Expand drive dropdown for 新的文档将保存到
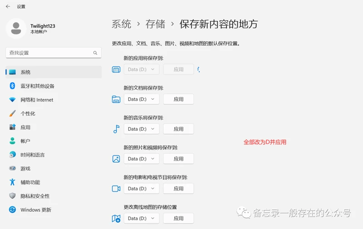Screen dimensions: 363x229 click(x=142, y=99)
